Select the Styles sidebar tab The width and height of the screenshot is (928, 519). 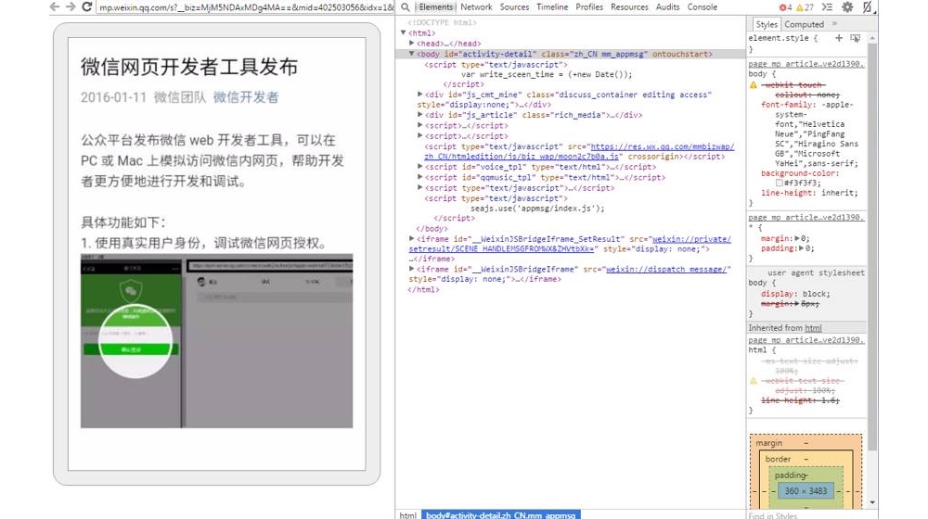coord(766,24)
